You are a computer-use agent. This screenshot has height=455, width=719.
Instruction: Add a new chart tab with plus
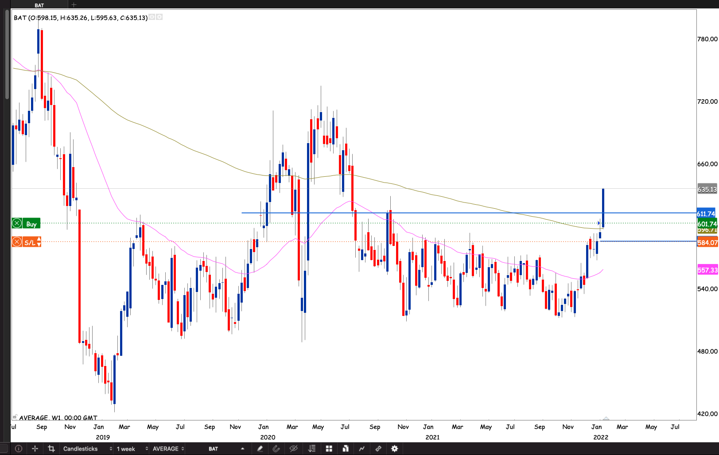(74, 5)
